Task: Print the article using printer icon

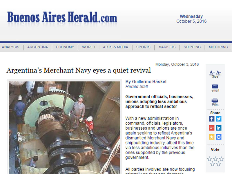Action: coord(215,100)
